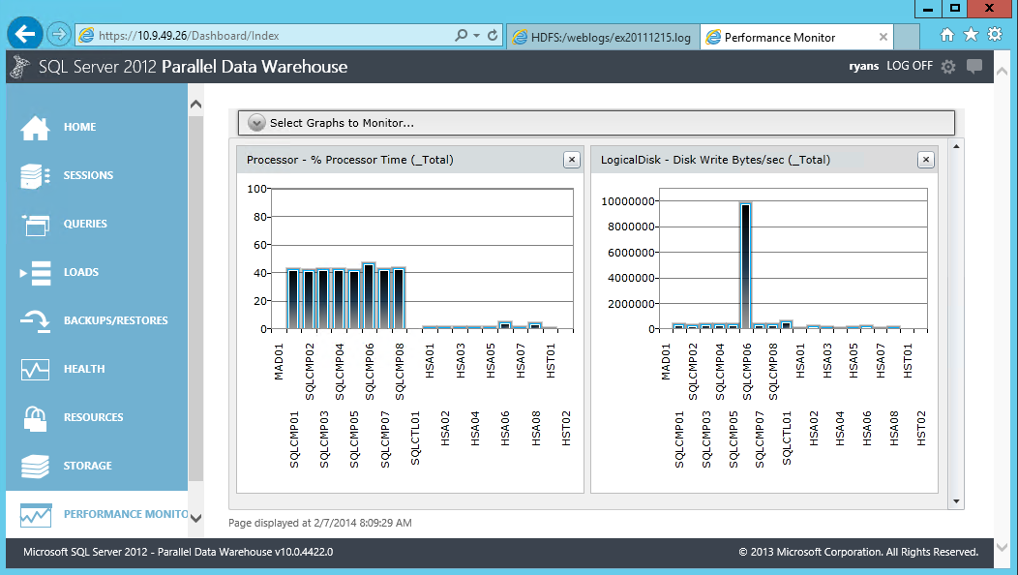Viewport: 1018px width, 575px height.
Task: Open the Resources lock icon
Action: pyautogui.click(x=35, y=418)
